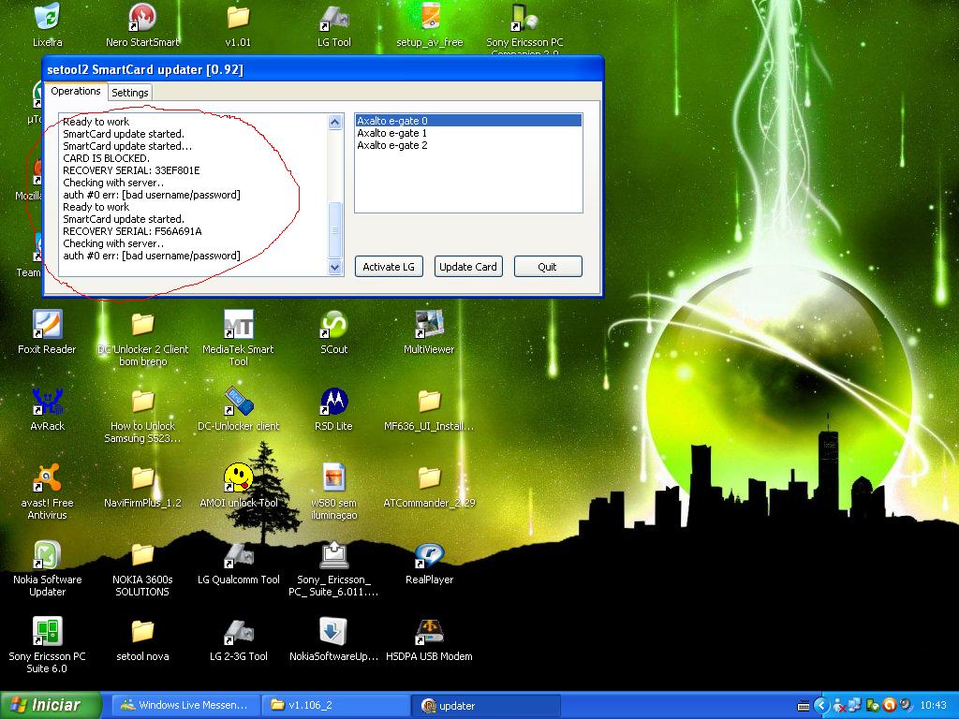Image resolution: width=959 pixels, height=719 pixels.
Task: Select NOKIA 3600s SOLUTIONS folder
Action: (x=142, y=554)
